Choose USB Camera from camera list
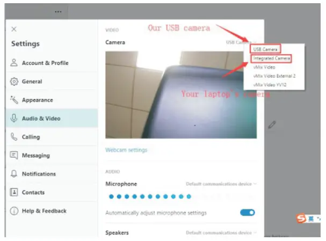Image resolution: width=326 pixels, height=241 pixels. click(x=265, y=49)
